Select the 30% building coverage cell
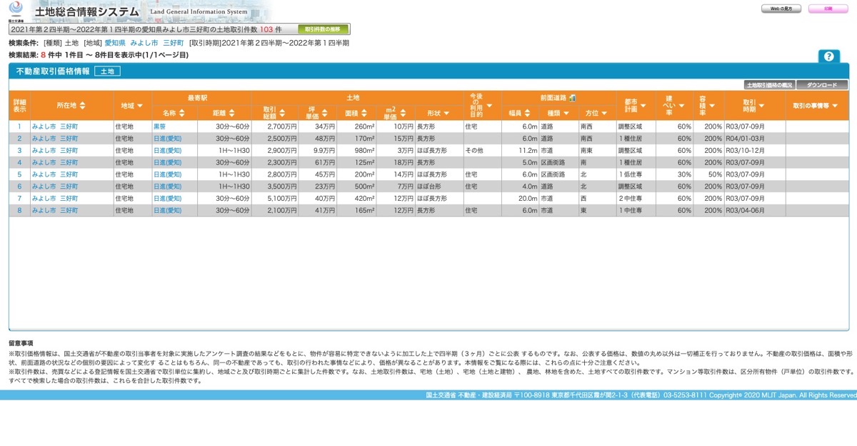Viewport: 857px width, 446px height. (675, 174)
